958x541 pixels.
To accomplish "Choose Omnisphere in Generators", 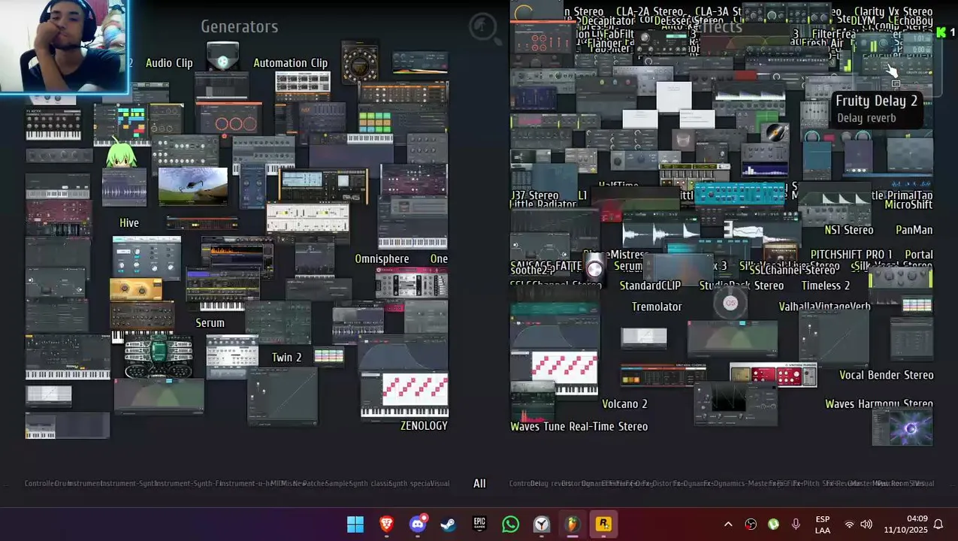I will 382,258.
